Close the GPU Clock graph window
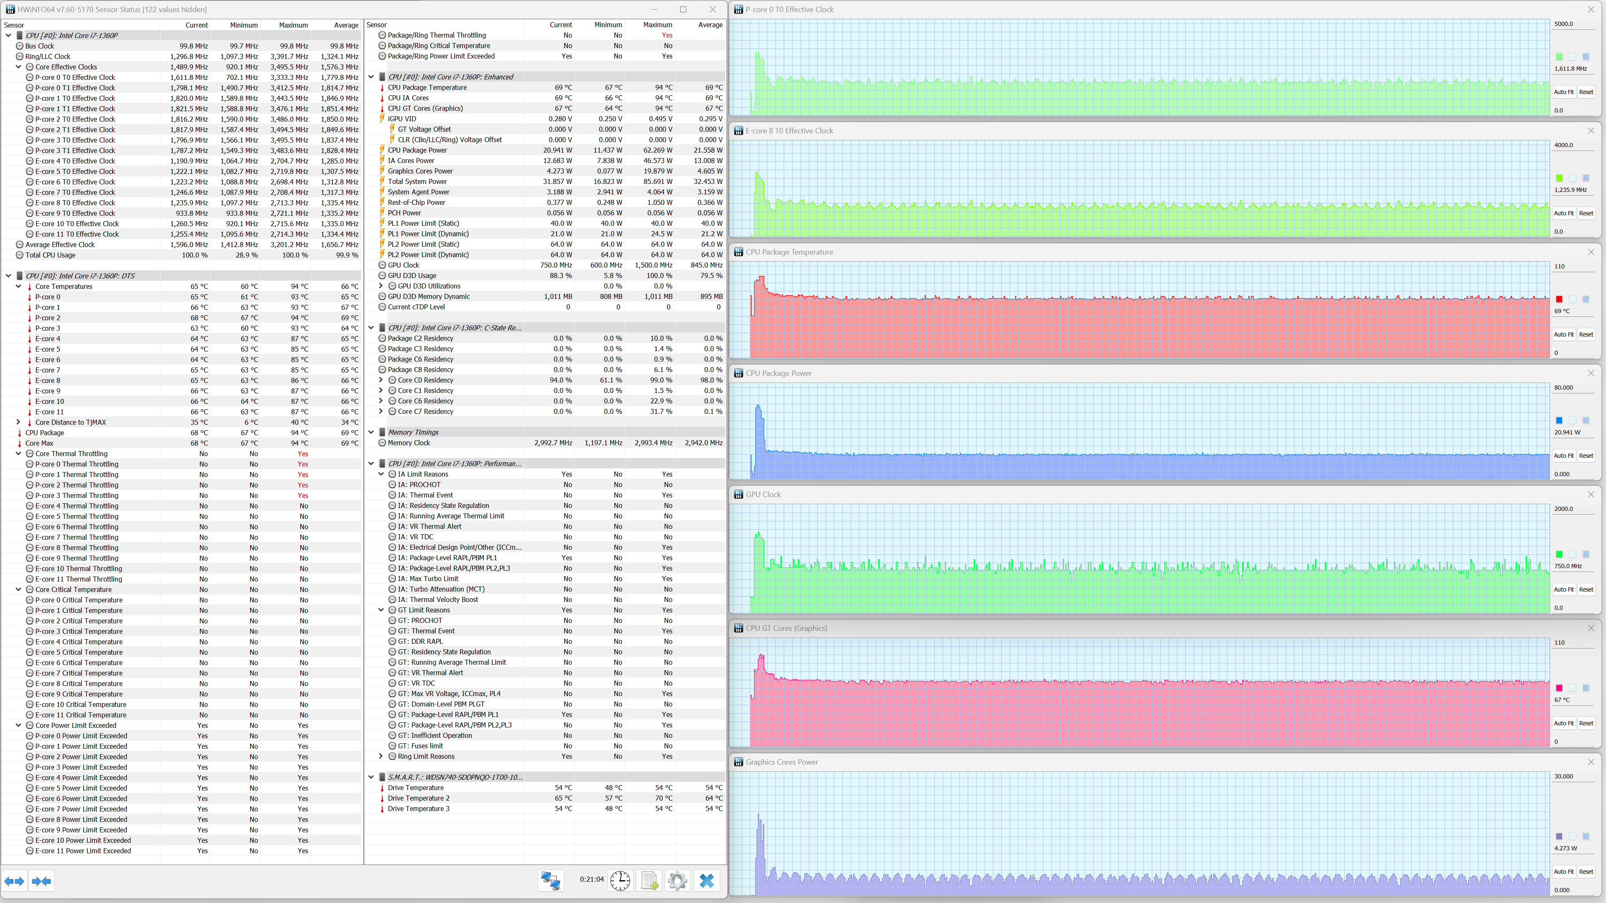The image size is (1606, 903). [1591, 494]
